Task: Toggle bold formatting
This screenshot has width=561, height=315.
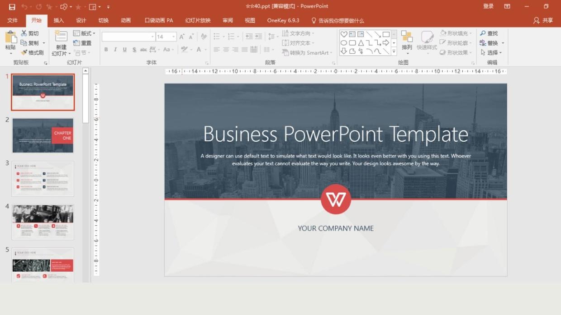Action: pyautogui.click(x=106, y=50)
